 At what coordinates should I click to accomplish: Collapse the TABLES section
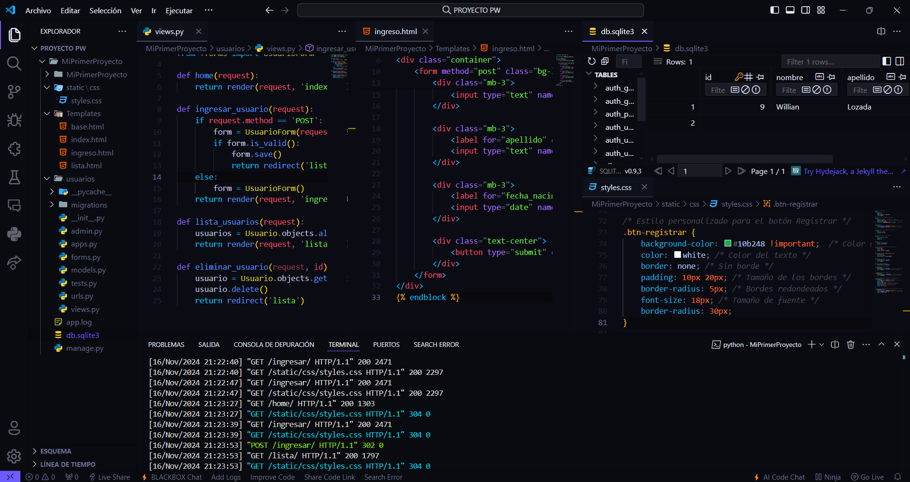coord(588,74)
